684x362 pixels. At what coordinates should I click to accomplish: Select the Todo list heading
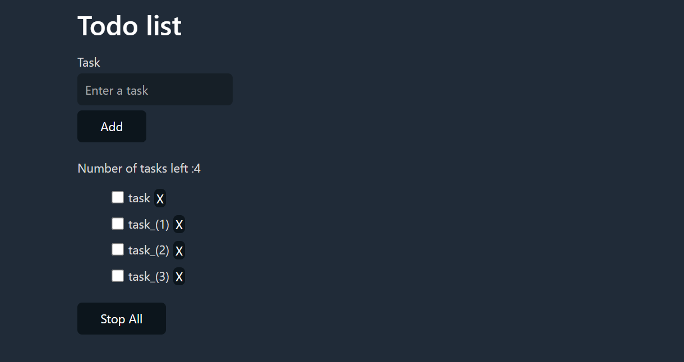click(x=129, y=26)
